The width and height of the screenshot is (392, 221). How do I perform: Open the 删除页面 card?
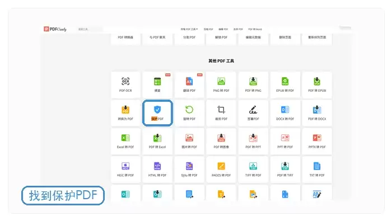coord(285,39)
